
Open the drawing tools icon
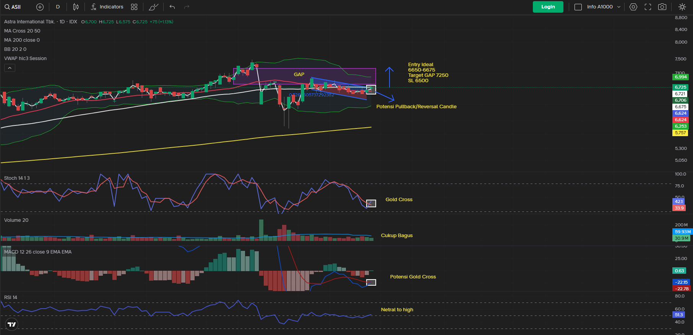click(x=153, y=7)
